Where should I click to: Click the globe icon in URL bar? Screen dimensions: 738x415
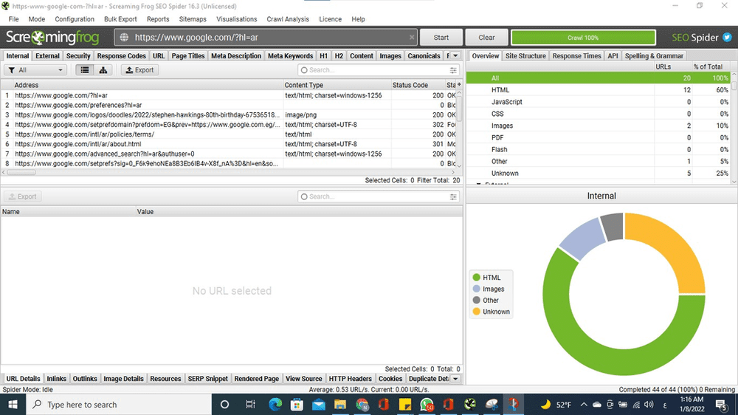(x=124, y=37)
